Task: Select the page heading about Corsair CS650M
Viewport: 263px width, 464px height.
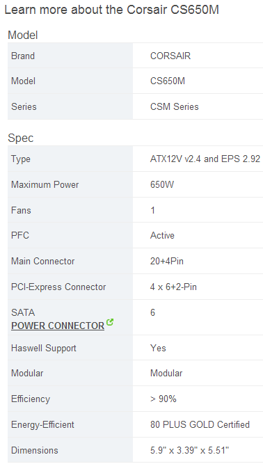Action: click(112, 10)
